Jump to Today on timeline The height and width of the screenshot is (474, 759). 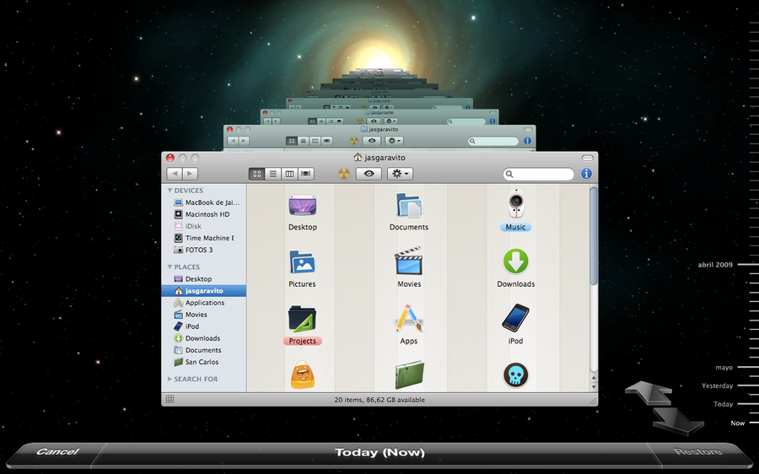click(x=724, y=404)
